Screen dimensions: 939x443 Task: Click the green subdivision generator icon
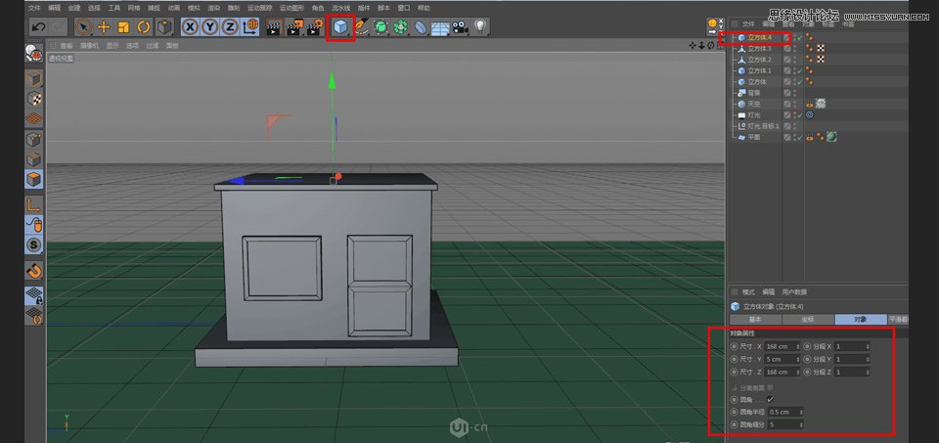coord(380,27)
